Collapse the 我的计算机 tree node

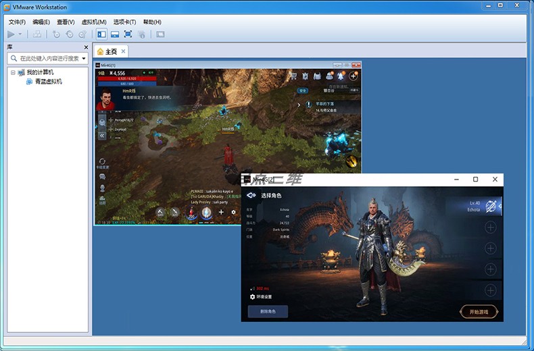13,72
